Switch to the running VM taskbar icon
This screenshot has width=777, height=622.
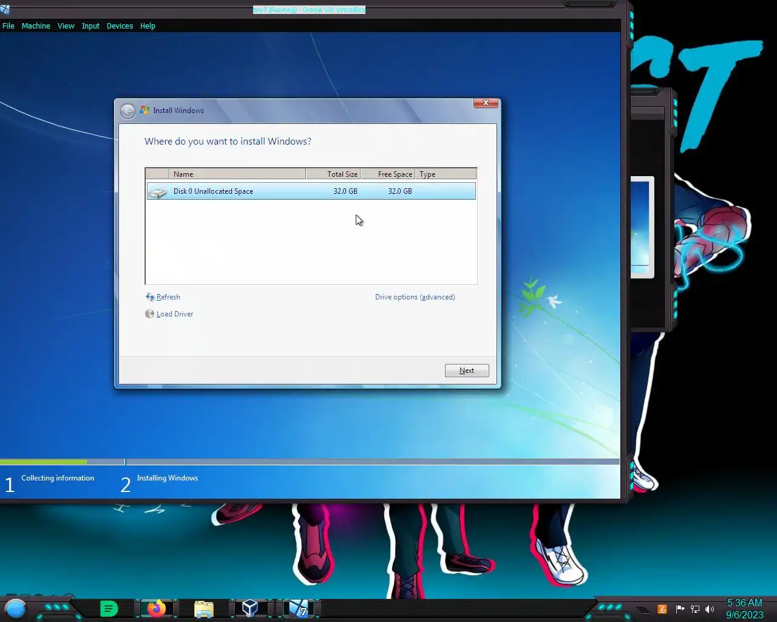pos(298,608)
